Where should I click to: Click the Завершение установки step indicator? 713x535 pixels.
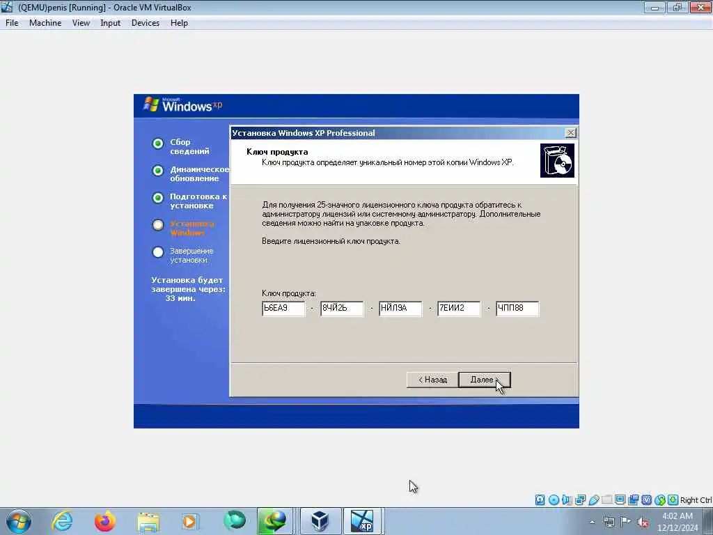(158, 252)
